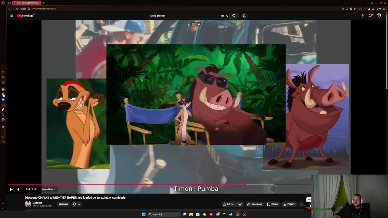
Task: Open notification bell subscription dropdown
Action: tap(77, 204)
